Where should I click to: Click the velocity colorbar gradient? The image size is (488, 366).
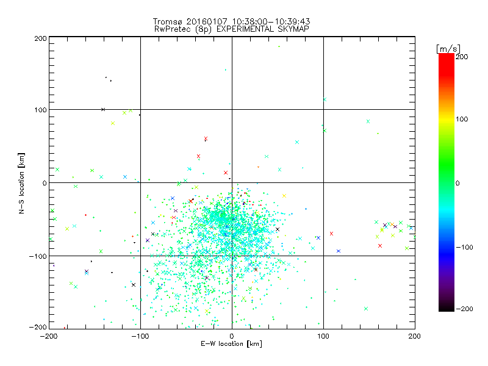coord(447,182)
